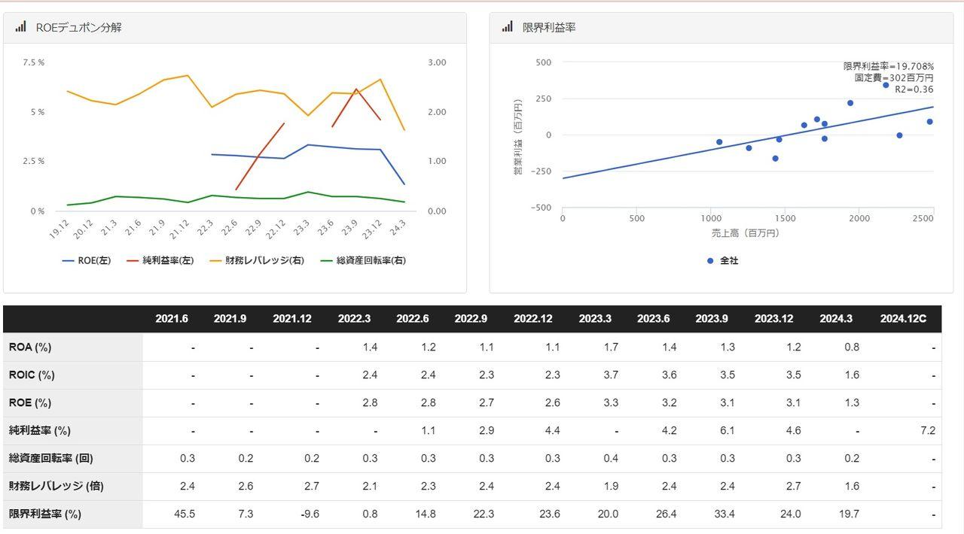Click the 2022.9 column header
Screen dimensions: 964x534
[471, 319]
